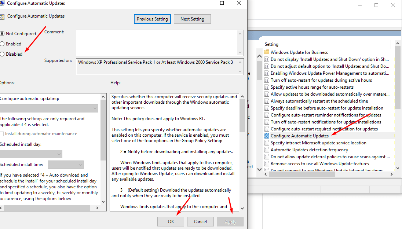Click icon for Always automatically restart at scheduled time
402x229 pixels.
click(x=267, y=101)
